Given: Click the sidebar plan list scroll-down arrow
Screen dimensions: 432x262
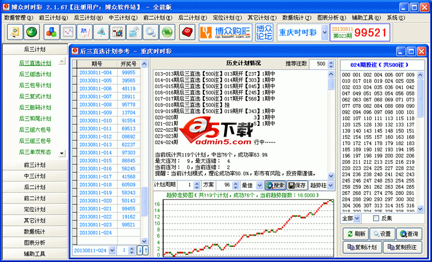Looking at the screenshot, I should (x=62, y=153).
